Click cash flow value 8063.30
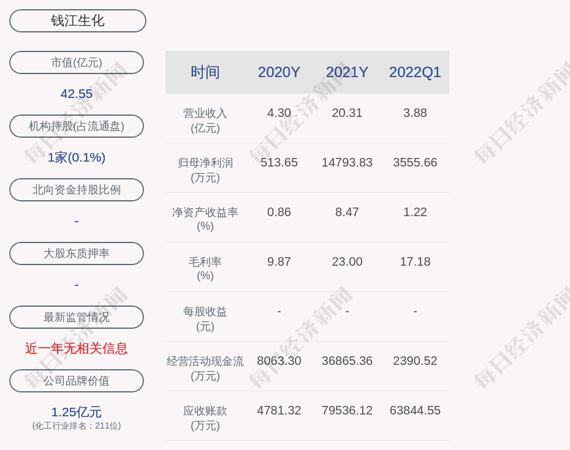Screen dimensions: 570x450 tap(279, 360)
